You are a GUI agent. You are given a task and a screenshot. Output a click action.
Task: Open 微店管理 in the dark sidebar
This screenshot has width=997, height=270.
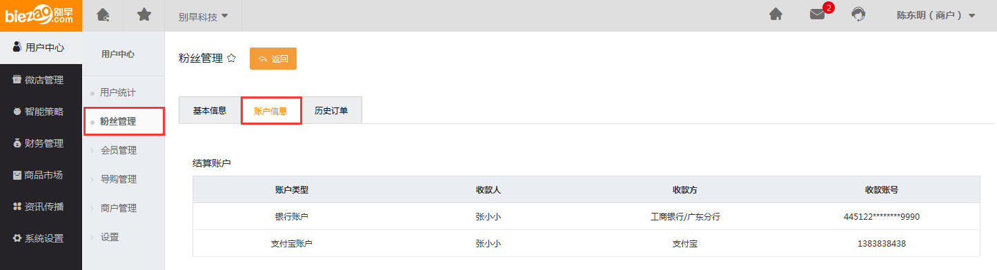41,80
